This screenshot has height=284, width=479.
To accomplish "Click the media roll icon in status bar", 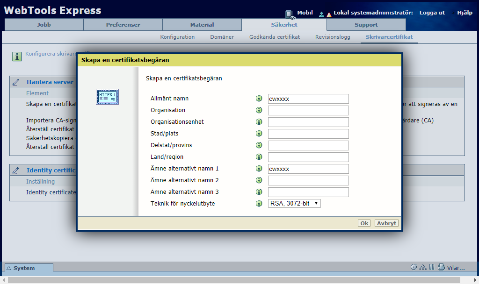I will click(x=414, y=267).
